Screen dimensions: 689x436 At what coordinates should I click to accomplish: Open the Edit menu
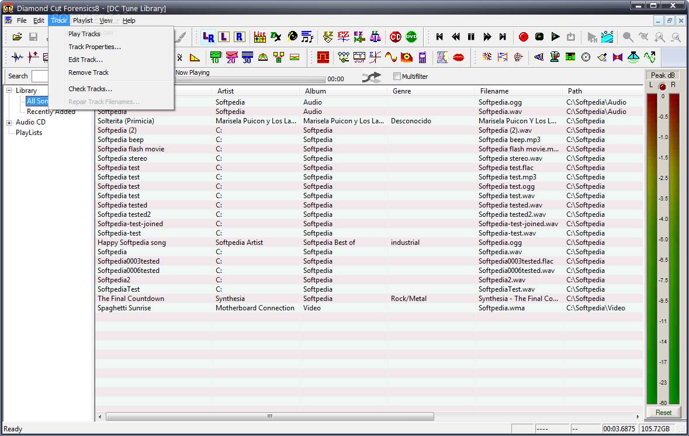click(39, 20)
